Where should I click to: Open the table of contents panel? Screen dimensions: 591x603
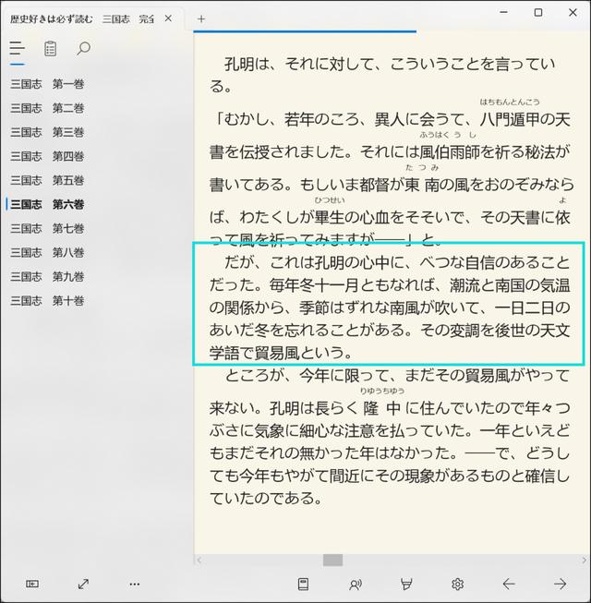coord(17,49)
